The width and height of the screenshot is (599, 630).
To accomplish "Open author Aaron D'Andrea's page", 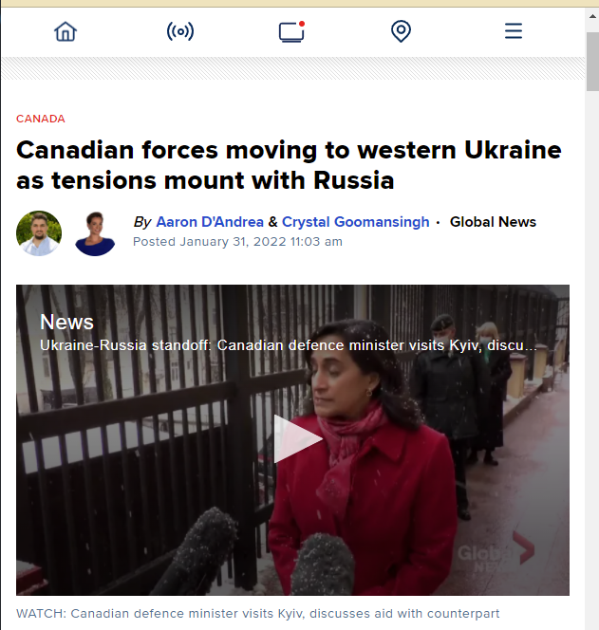I will coord(210,222).
